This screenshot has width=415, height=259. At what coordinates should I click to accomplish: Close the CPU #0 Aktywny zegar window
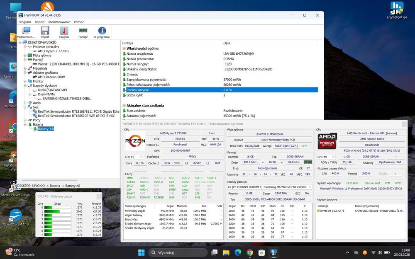click(x=99, y=196)
